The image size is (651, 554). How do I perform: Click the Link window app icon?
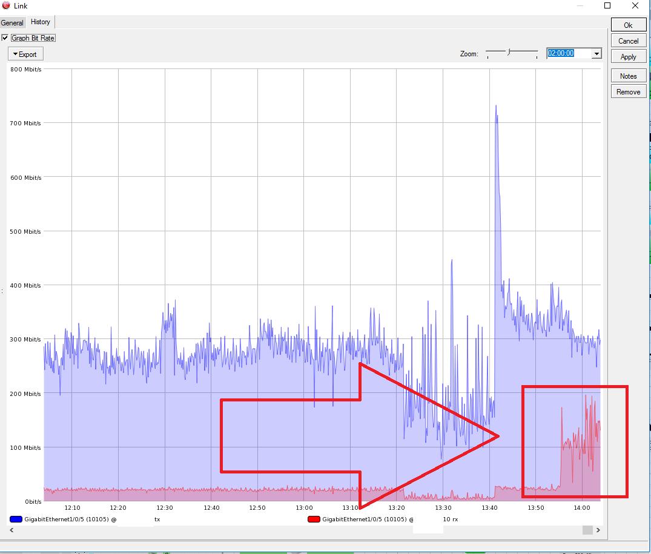(x=6, y=5)
